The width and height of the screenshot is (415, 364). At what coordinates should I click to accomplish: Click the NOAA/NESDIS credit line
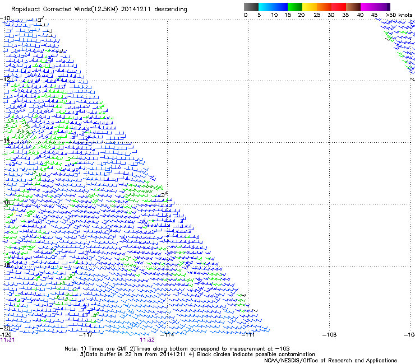(x=330, y=361)
